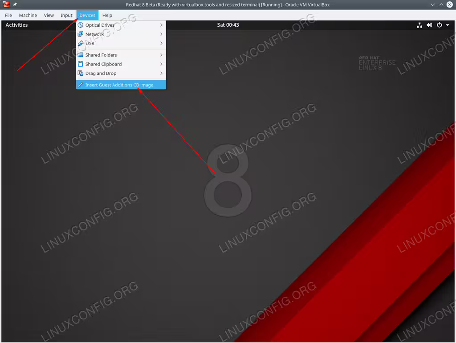
Task: Select the Optical Drives entry
Action: (121, 25)
